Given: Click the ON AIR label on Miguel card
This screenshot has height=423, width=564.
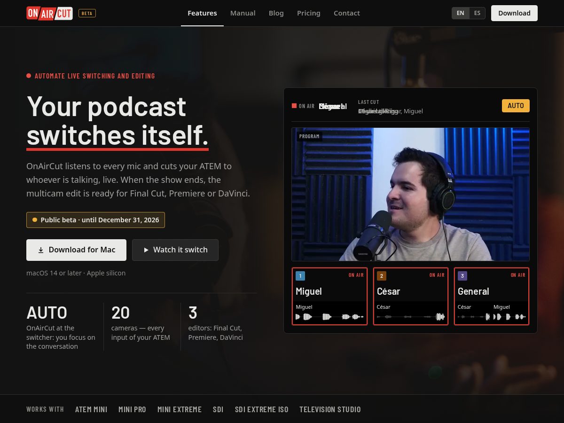Looking at the screenshot, I should [x=356, y=275].
